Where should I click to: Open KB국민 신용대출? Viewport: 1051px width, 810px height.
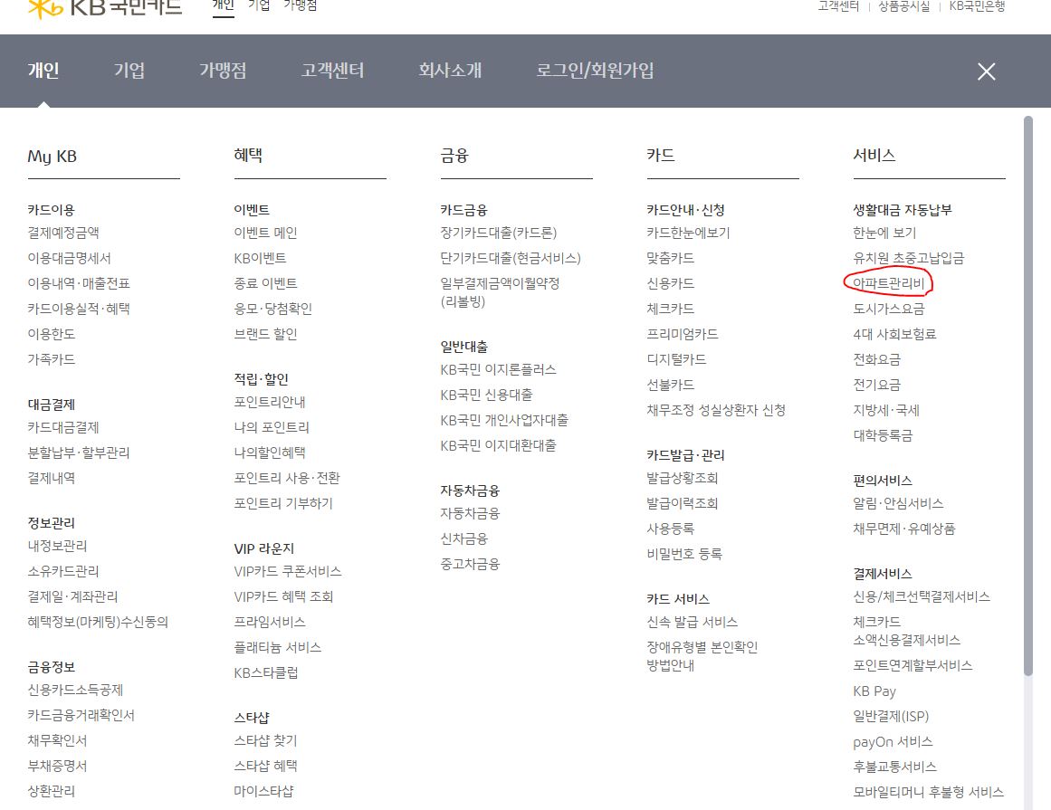point(487,395)
